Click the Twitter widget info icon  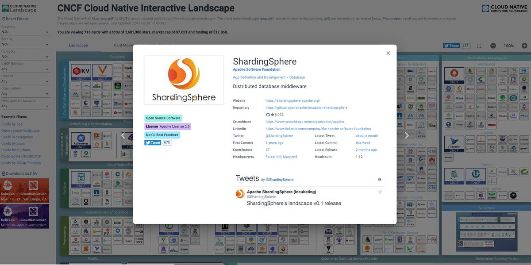click(380, 180)
